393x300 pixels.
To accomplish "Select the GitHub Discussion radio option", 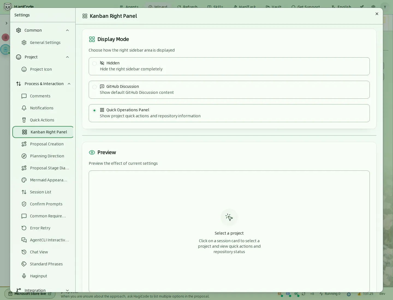I will (x=94, y=87).
